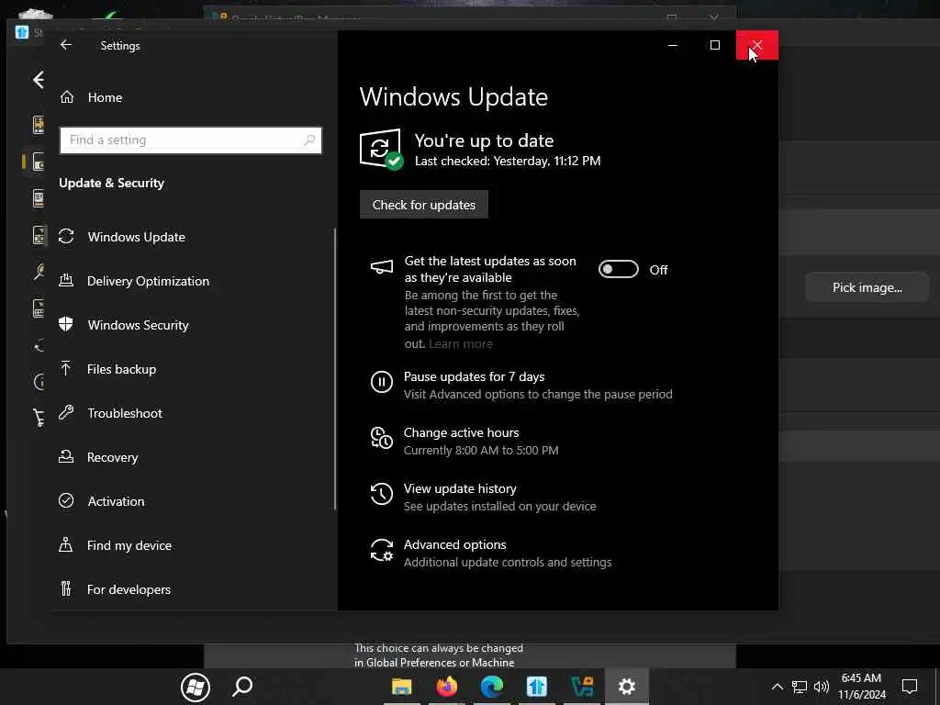Click the back arrow in the background window
This screenshot has height=705, width=940.
tap(39, 80)
